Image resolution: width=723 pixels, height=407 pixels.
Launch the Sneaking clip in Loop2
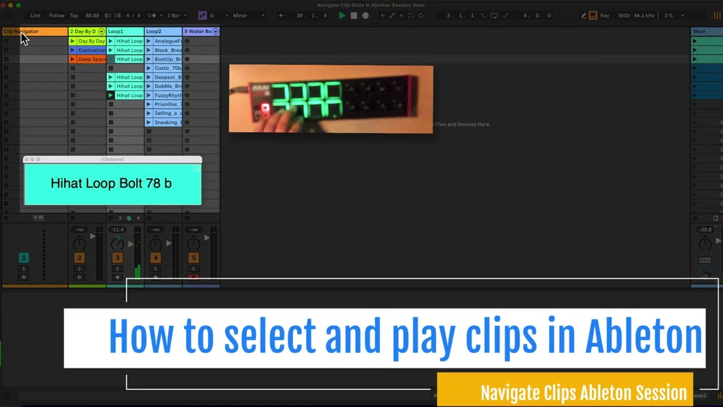149,123
